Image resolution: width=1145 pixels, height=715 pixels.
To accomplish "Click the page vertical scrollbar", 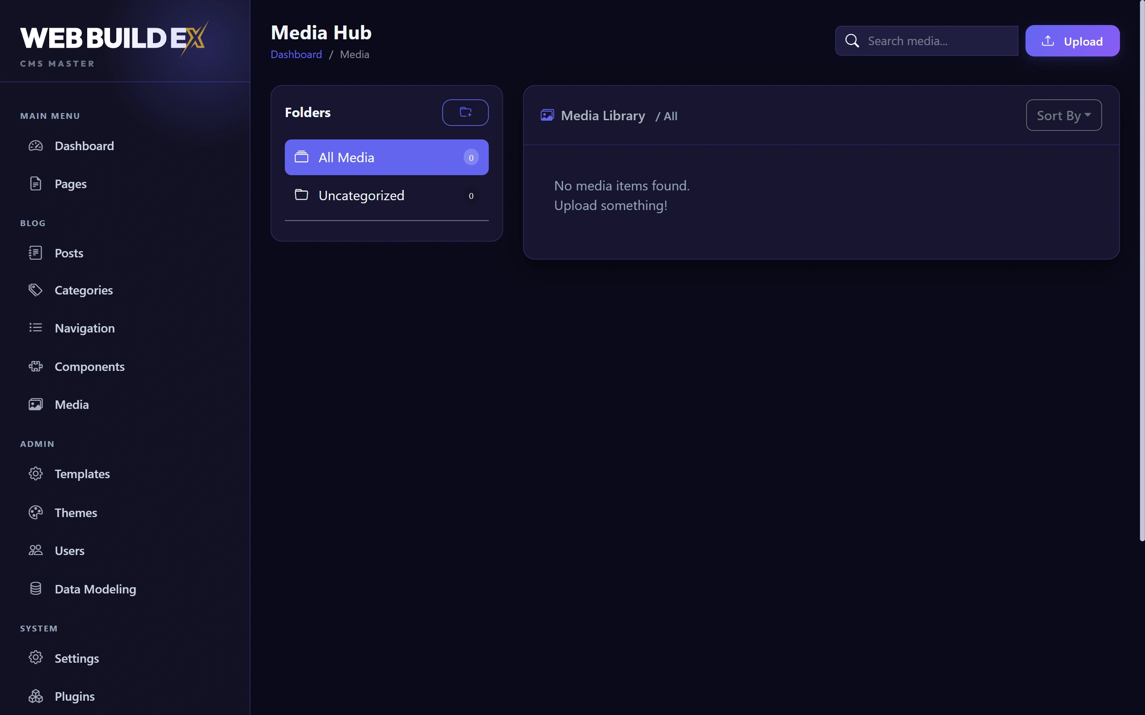I will coord(1142,270).
